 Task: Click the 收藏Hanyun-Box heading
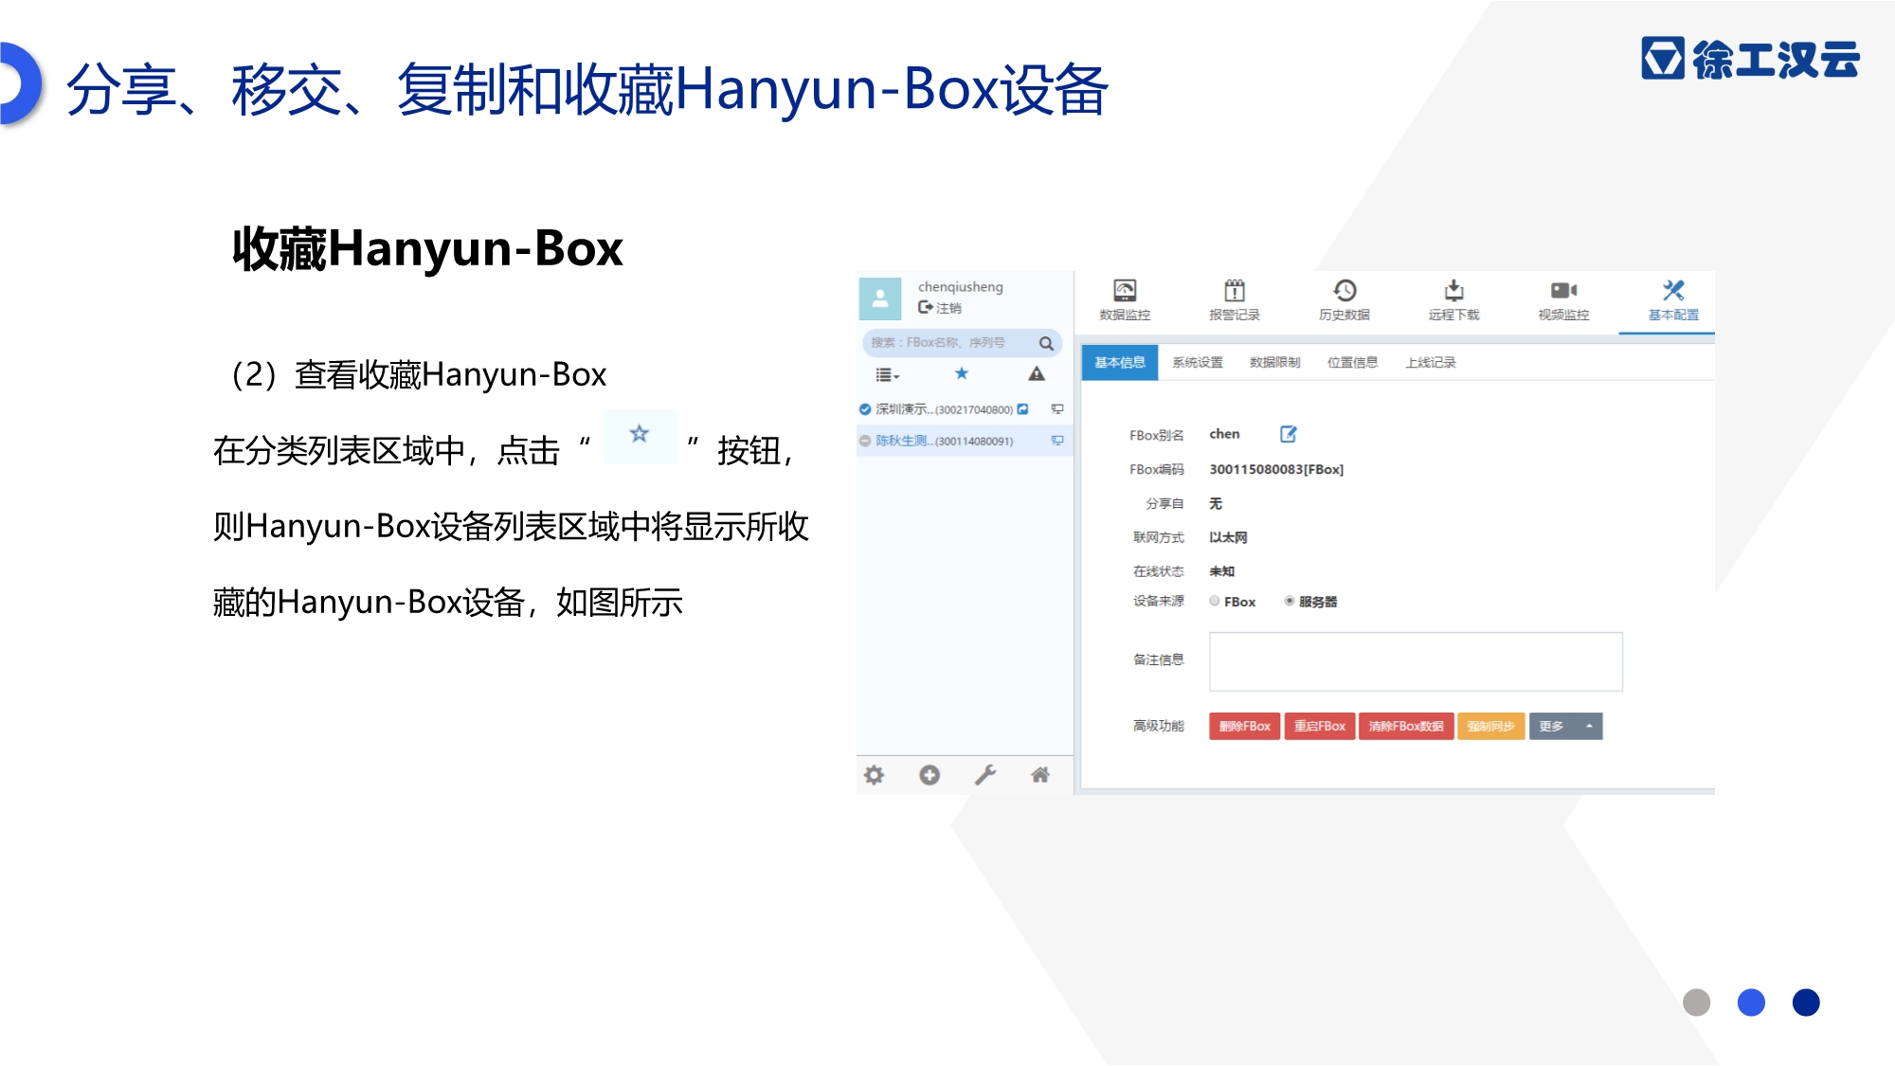point(427,248)
